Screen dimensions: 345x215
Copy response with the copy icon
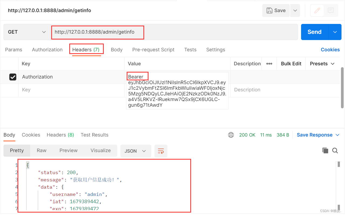(325, 150)
